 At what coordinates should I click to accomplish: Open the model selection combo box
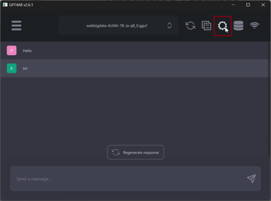pos(119,26)
